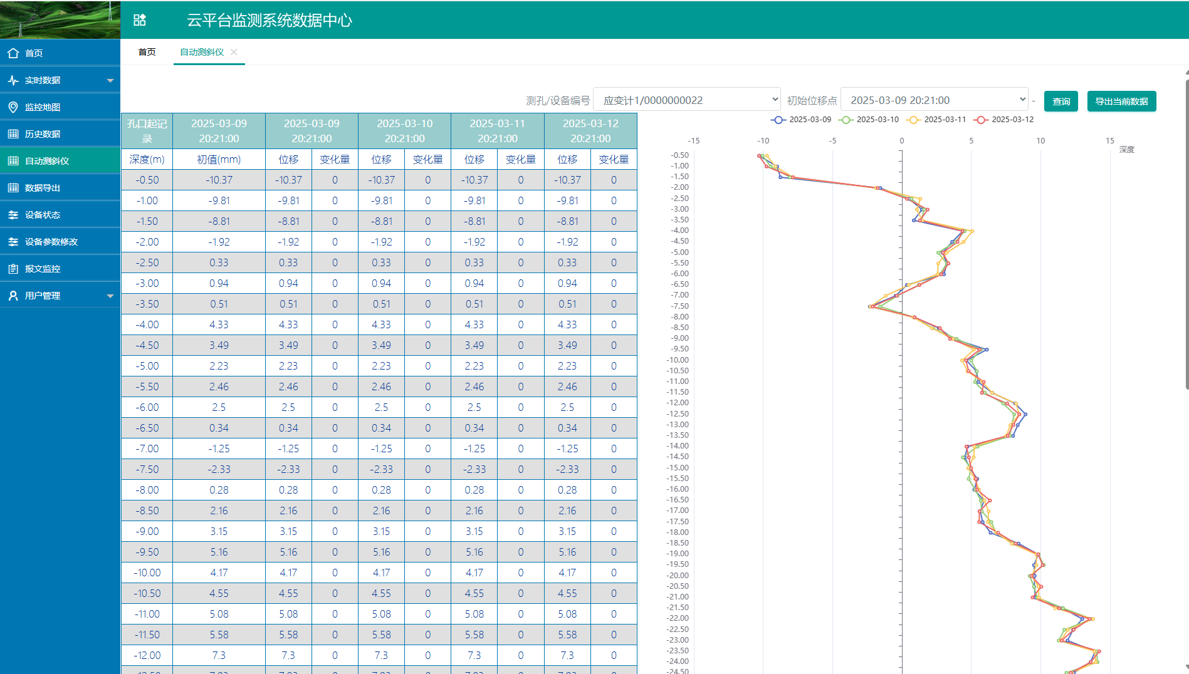Click the 导出当前数据 export button
1189x674 pixels.
pos(1121,101)
